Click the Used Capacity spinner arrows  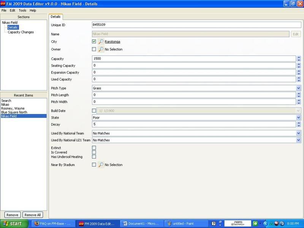click(x=299, y=79)
